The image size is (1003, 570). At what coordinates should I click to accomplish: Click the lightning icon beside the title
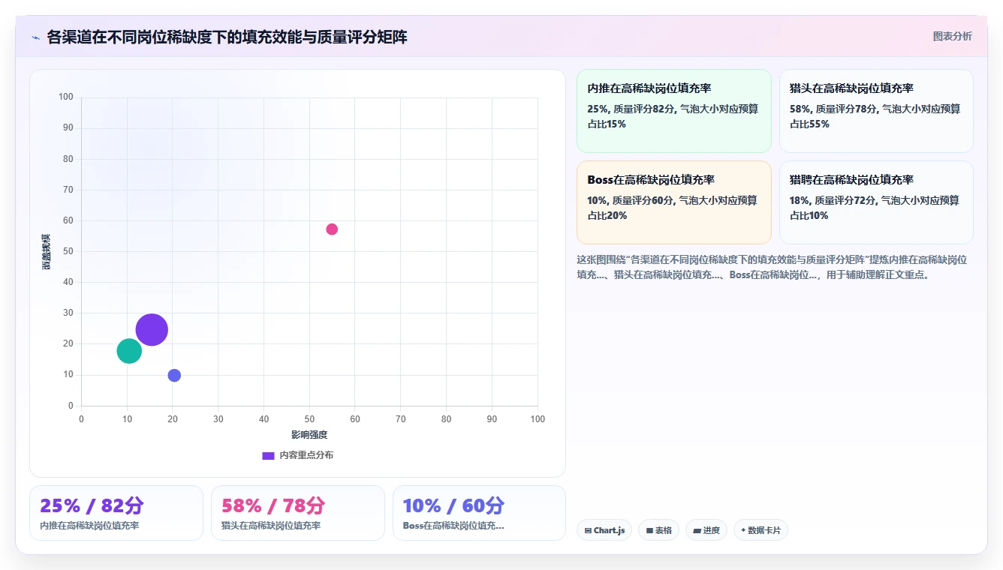click(35, 37)
